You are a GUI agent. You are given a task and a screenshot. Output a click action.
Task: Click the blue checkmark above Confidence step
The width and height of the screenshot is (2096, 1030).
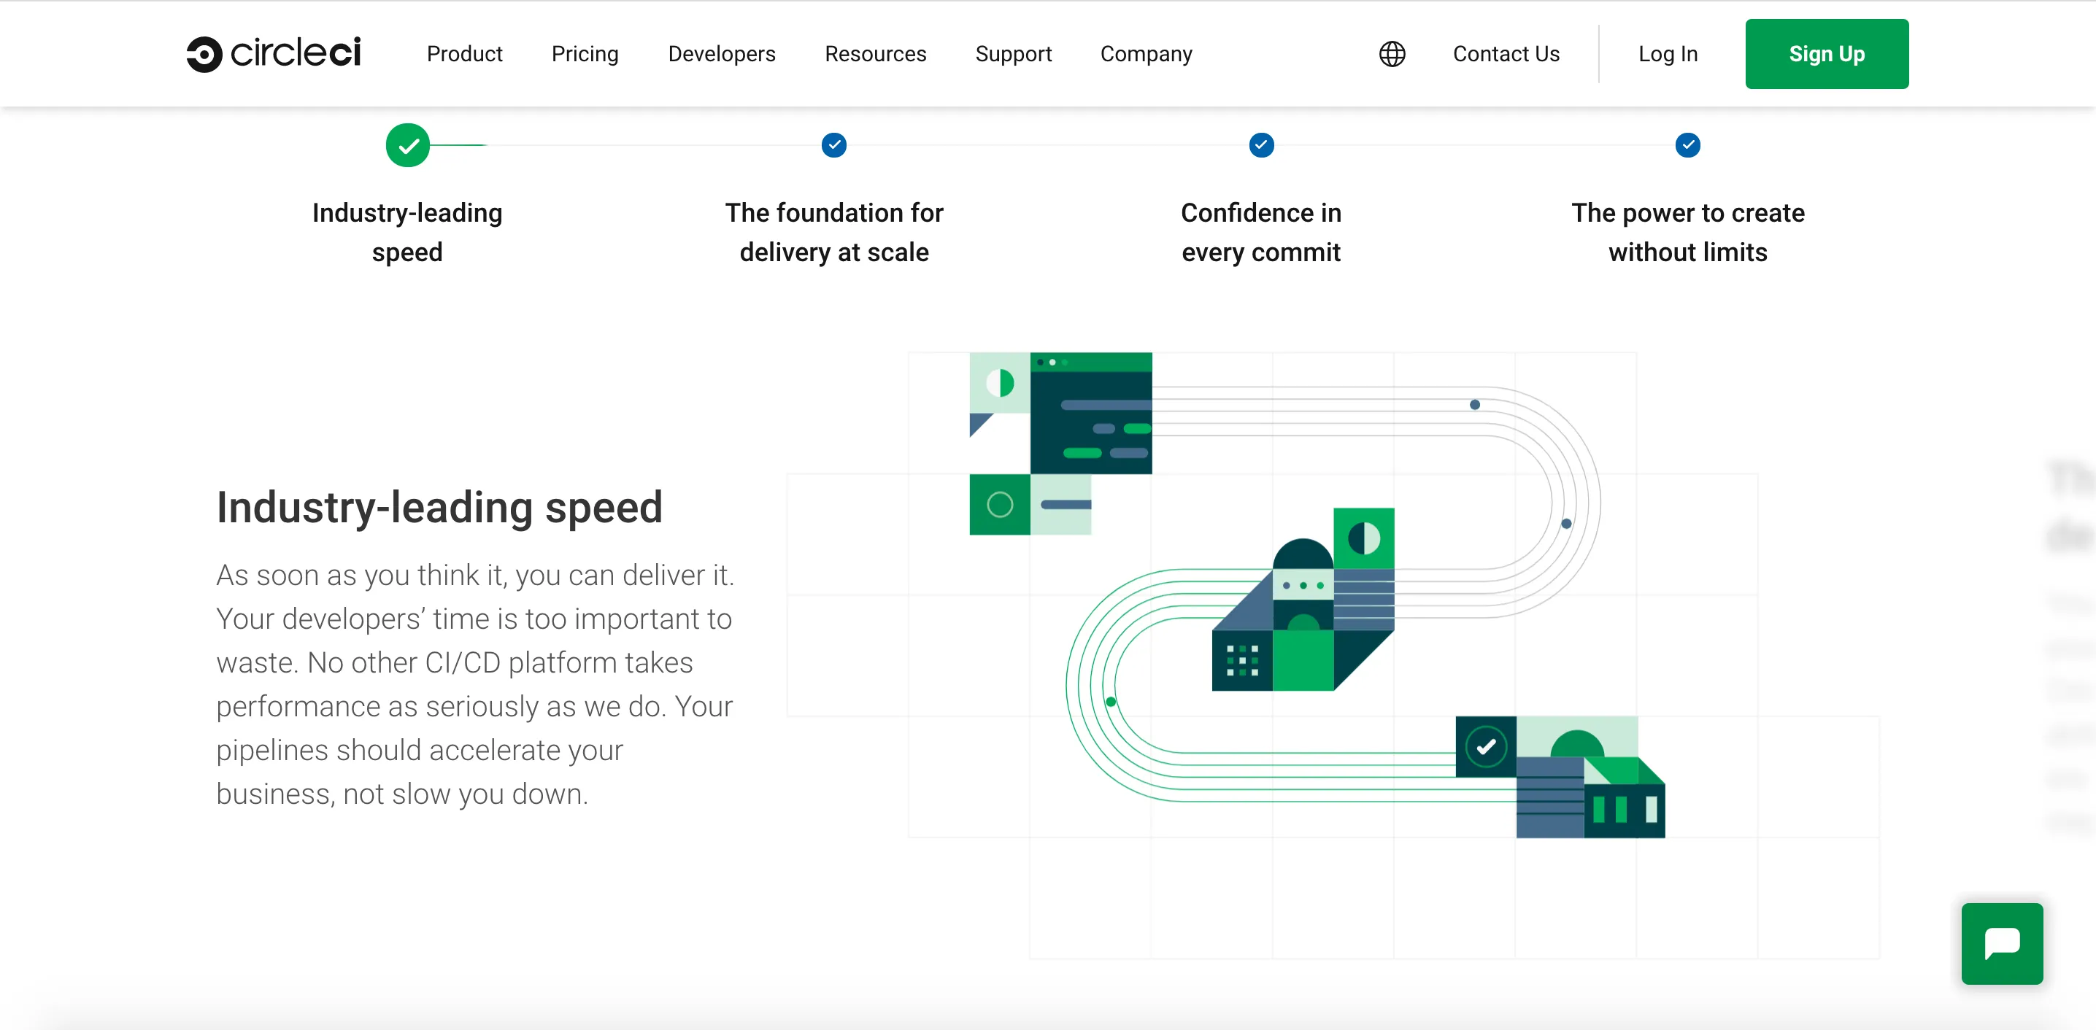[x=1260, y=146]
